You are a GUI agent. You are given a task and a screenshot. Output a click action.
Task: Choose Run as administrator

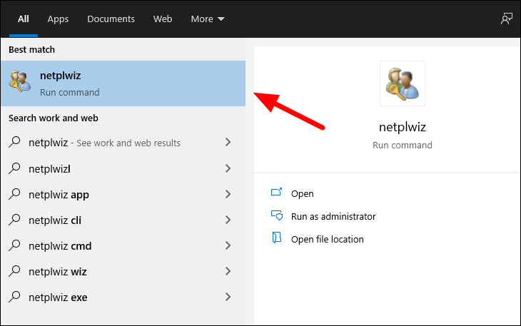(x=333, y=216)
